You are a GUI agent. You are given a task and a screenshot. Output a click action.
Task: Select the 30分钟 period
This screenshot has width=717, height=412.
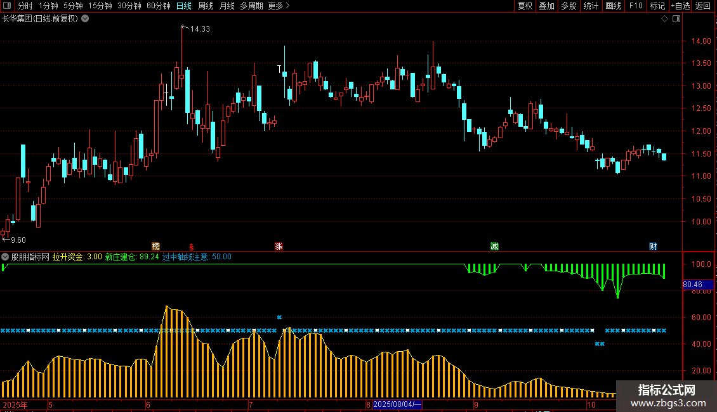click(x=129, y=6)
